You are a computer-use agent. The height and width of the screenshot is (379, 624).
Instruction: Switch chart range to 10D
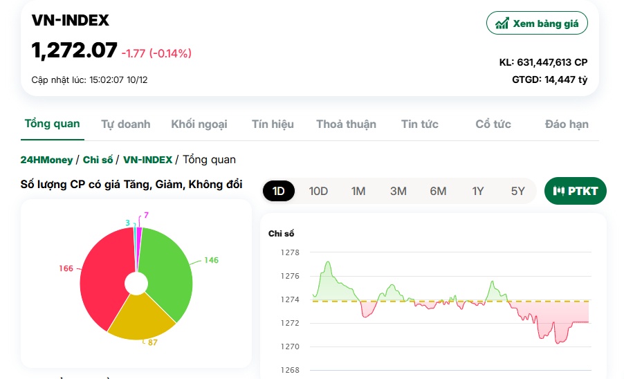coord(318,191)
